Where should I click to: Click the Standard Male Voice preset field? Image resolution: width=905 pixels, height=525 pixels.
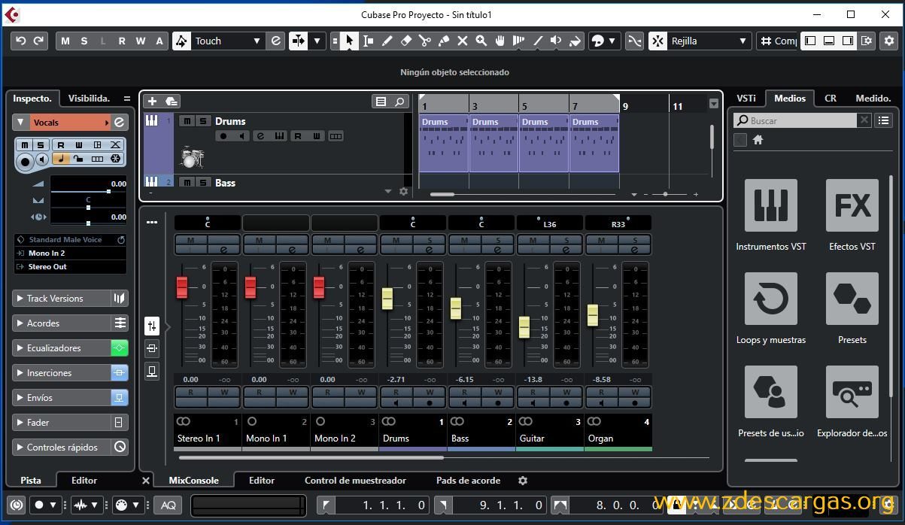70,240
